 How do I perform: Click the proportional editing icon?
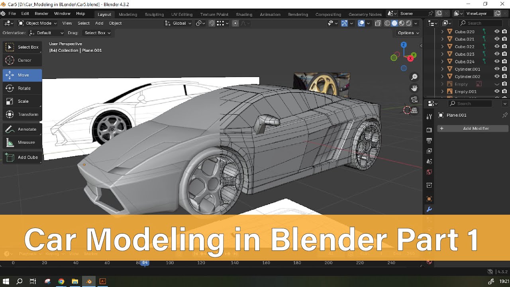pyautogui.click(x=235, y=23)
